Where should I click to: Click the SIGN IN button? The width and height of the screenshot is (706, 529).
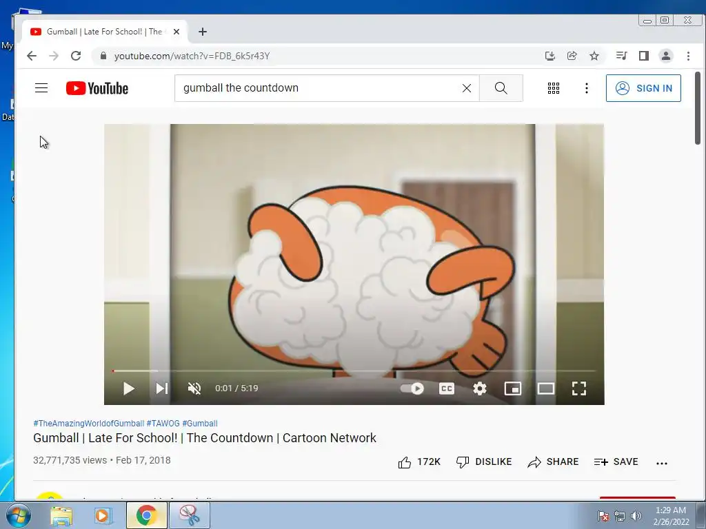(643, 88)
